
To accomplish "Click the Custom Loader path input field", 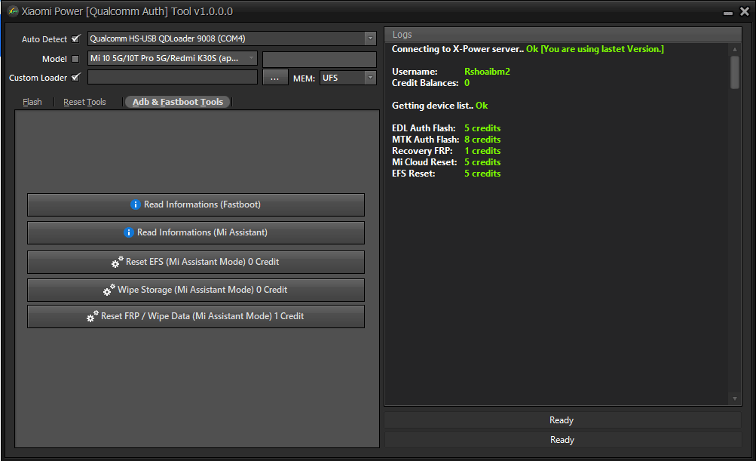I will click(173, 77).
